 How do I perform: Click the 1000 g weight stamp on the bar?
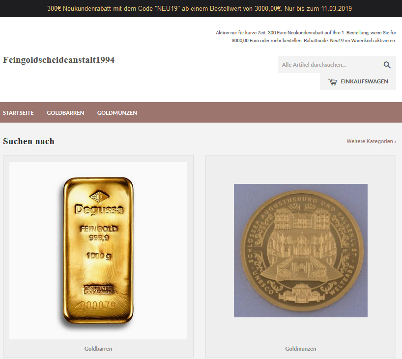pyautogui.click(x=99, y=256)
